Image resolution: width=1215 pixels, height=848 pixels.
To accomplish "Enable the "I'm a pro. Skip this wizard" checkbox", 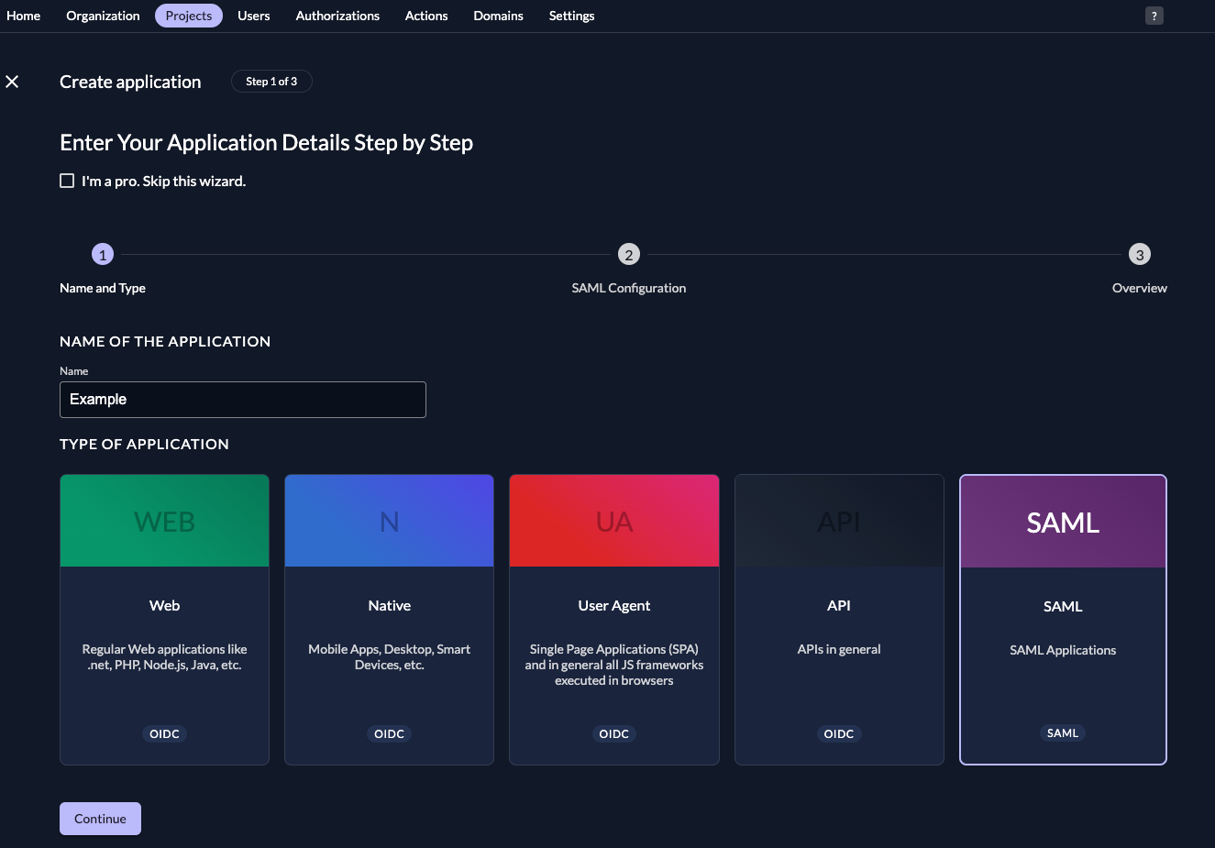I will (67, 181).
